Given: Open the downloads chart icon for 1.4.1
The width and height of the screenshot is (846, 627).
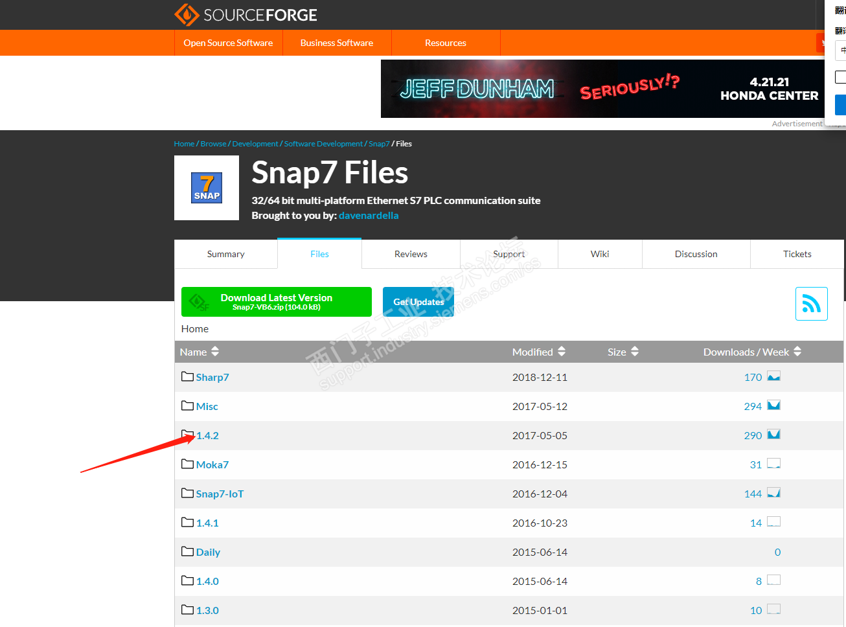Looking at the screenshot, I should [x=773, y=522].
